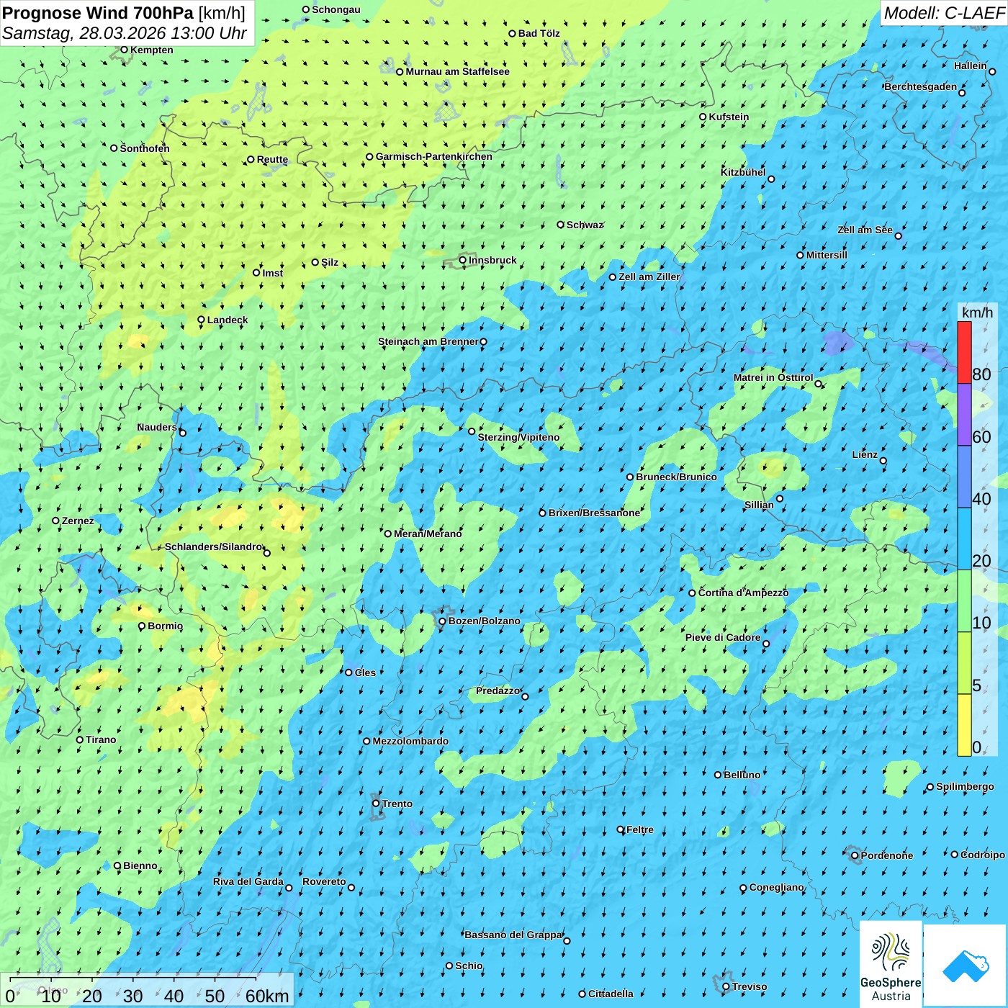The width and height of the screenshot is (1008, 1008).
Task: Click the 'Mezzolombardo' label
Action: (411, 741)
